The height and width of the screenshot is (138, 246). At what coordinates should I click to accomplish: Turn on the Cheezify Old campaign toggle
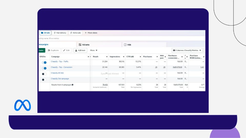tap(44, 80)
